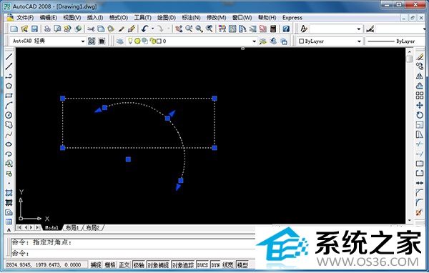
Task: Click the Offset modify tool
Action: [420, 86]
